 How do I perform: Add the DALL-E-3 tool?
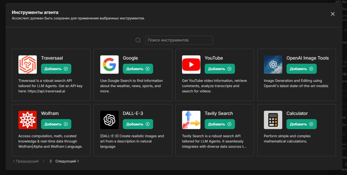click(138, 124)
